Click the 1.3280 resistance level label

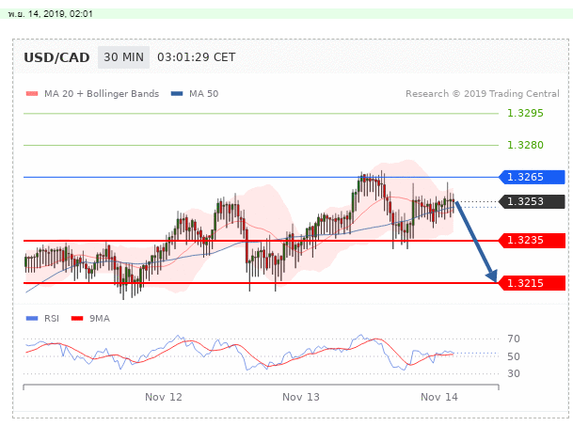point(525,145)
